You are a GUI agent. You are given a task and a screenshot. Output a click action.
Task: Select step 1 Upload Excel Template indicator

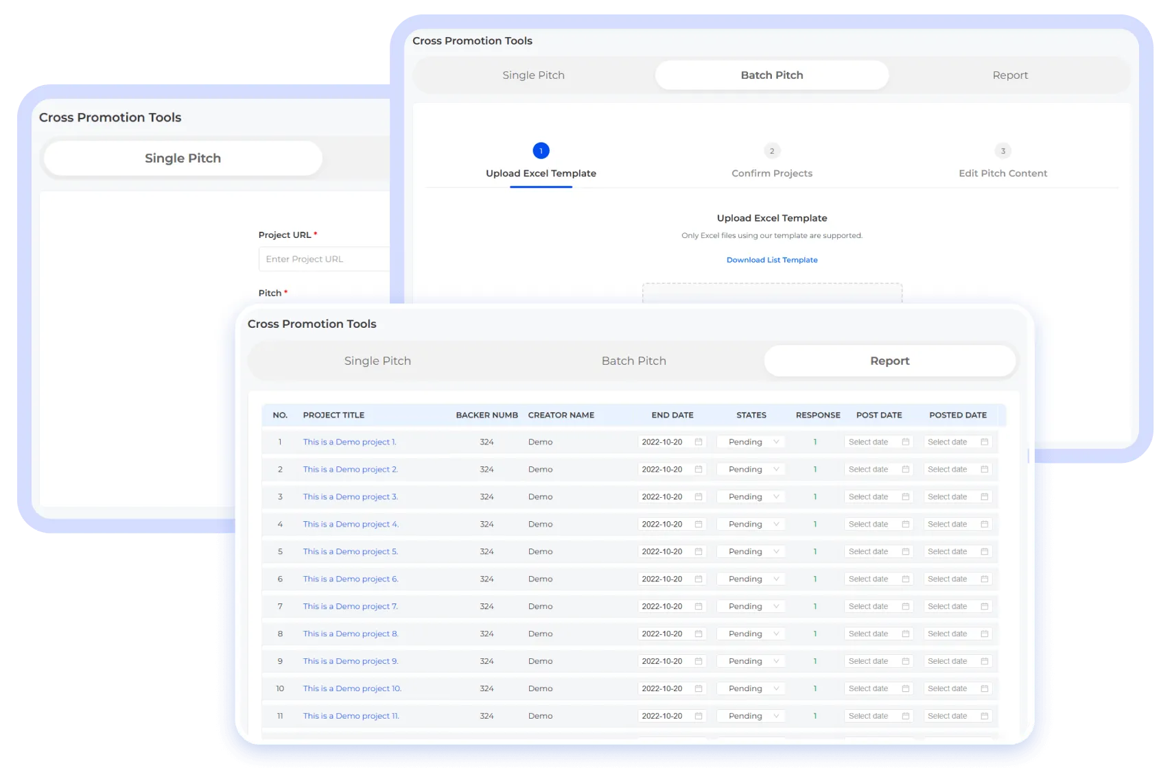pos(541,150)
